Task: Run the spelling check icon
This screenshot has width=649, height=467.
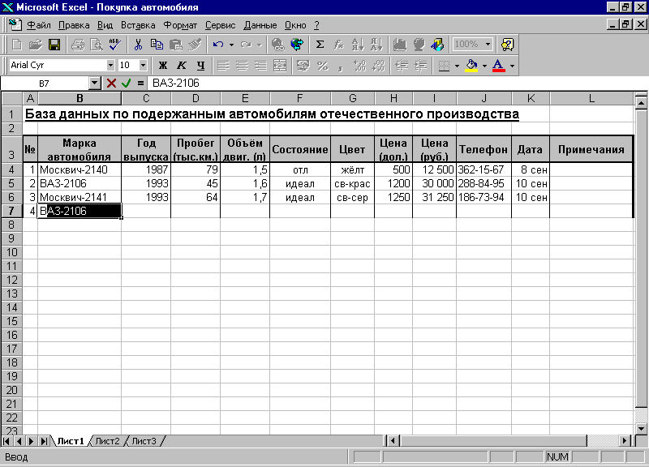Action: (114, 45)
